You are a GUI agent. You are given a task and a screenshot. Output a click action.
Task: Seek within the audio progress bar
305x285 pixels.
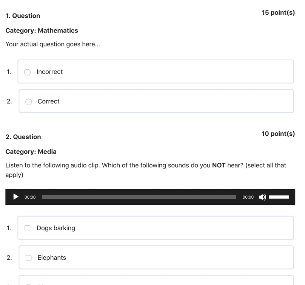(x=139, y=197)
